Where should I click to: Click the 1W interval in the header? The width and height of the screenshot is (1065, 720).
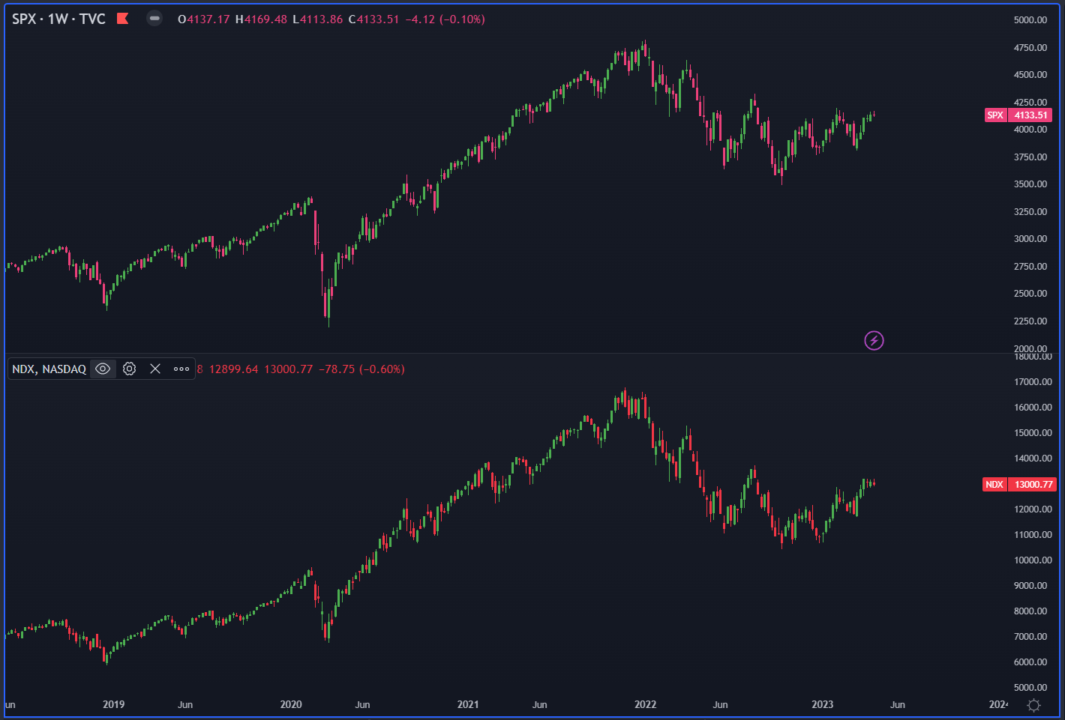58,19
